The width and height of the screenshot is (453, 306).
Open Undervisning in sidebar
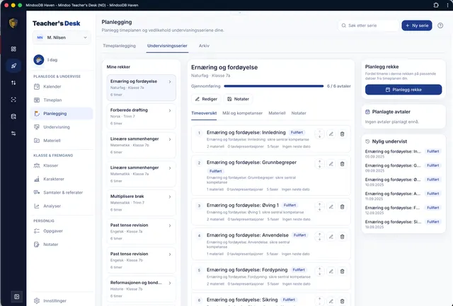click(62, 127)
